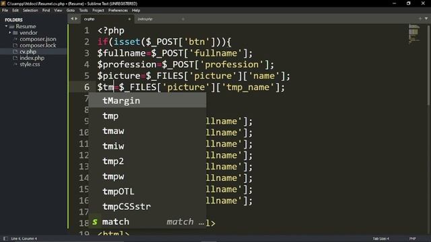Collapse the Resume folder
Viewport: 431px width, 242px height.
click(x=6, y=26)
